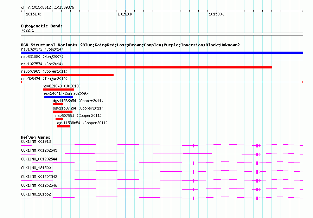
Task: Click the chr7:101508612..101539376 coordinate label
Action: tap(47, 8)
